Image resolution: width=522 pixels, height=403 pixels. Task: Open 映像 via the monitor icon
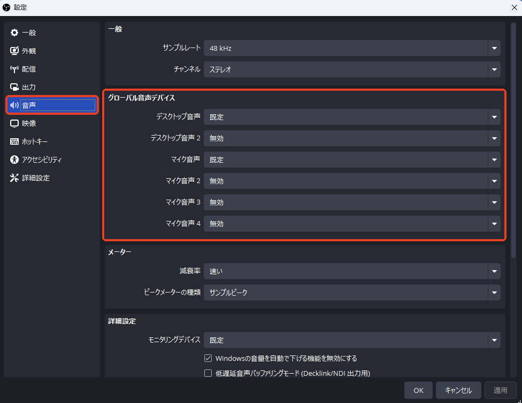14,123
